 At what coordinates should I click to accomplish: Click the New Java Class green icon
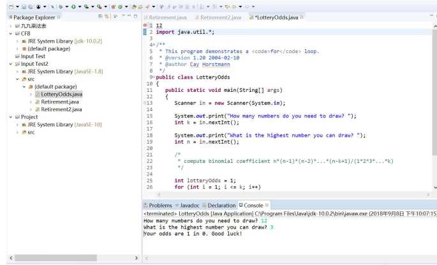click(x=121, y=6)
